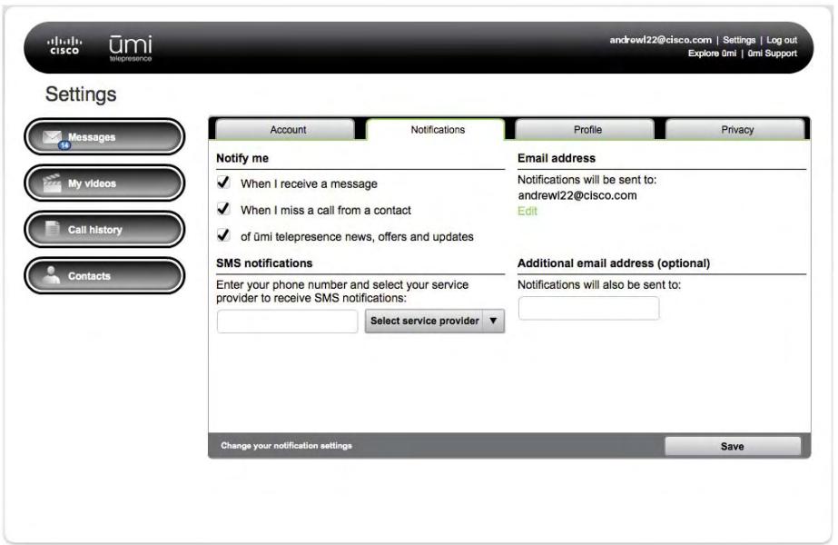Click the Settings link in header
This screenshot has width=838, height=545.
point(739,40)
